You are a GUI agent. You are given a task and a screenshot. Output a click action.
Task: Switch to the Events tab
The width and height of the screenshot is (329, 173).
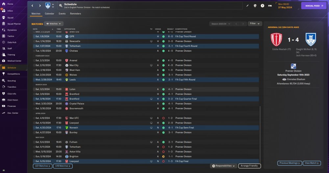tap(62, 14)
